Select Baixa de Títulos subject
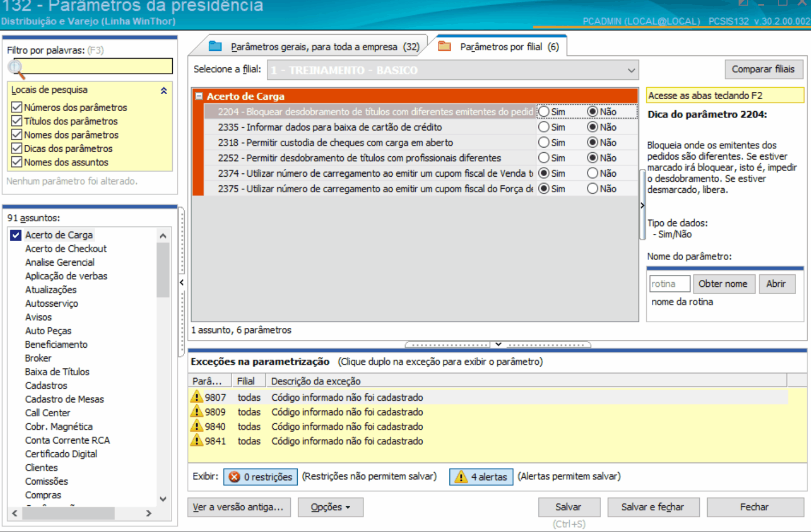 57,372
